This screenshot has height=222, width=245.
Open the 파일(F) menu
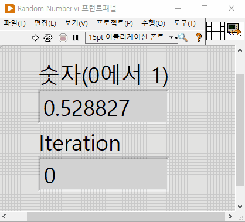(15, 23)
